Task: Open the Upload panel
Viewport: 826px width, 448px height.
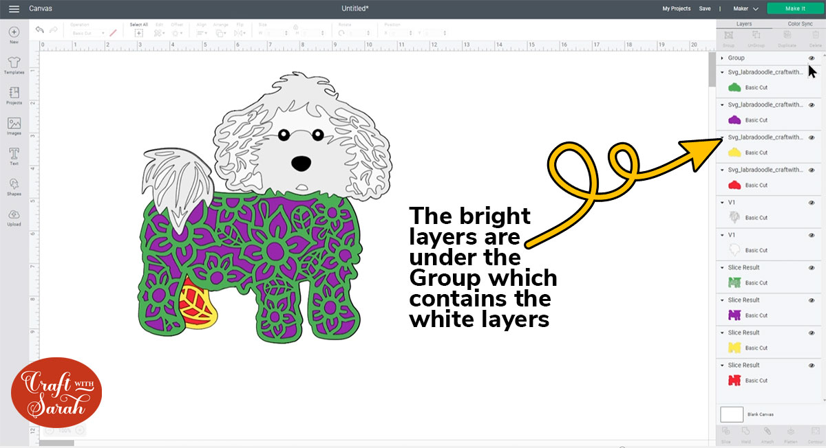Action: (14, 216)
